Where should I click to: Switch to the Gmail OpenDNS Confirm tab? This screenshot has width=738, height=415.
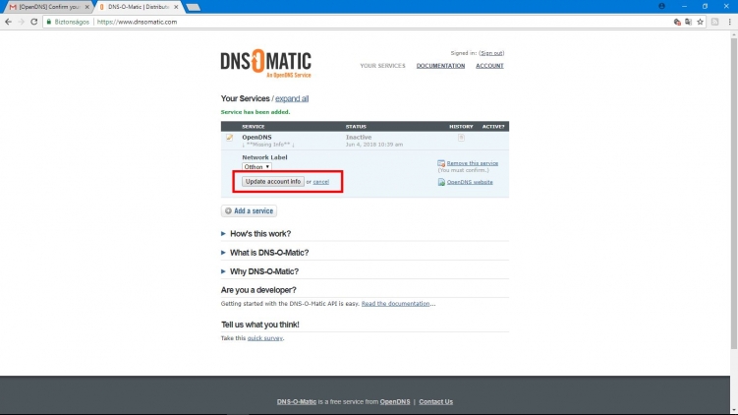(47, 7)
